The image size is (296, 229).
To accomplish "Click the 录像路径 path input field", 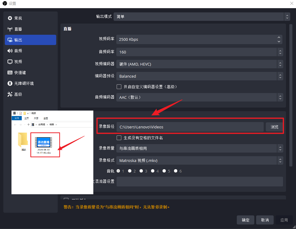I will pos(190,127).
